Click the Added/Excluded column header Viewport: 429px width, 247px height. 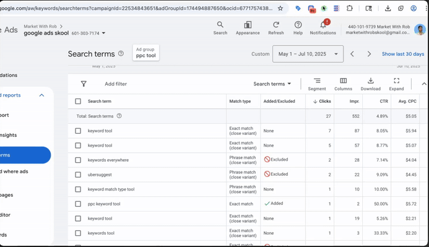[x=279, y=101]
